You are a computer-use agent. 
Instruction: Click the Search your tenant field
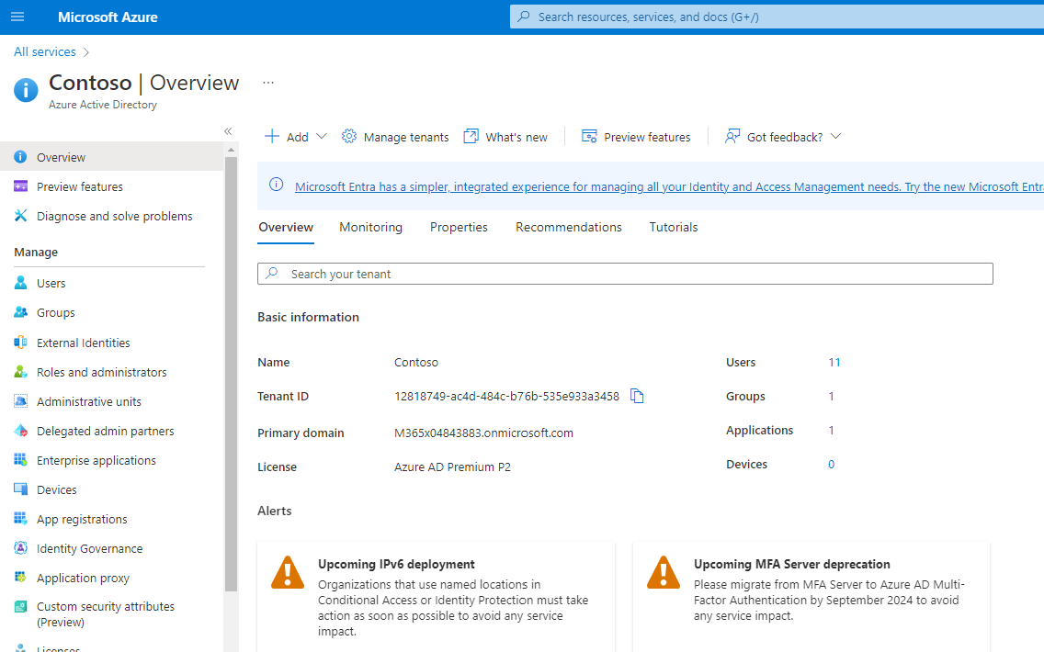[625, 274]
